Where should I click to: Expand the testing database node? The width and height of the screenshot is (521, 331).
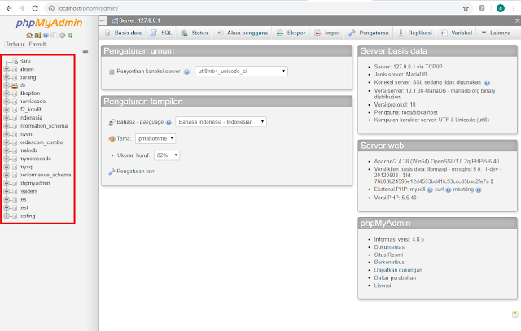click(7, 216)
